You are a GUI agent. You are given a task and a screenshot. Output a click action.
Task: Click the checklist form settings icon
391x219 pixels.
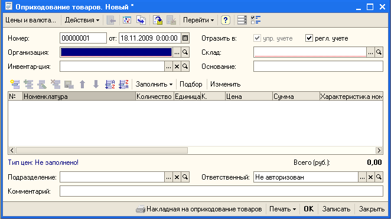coord(256,20)
